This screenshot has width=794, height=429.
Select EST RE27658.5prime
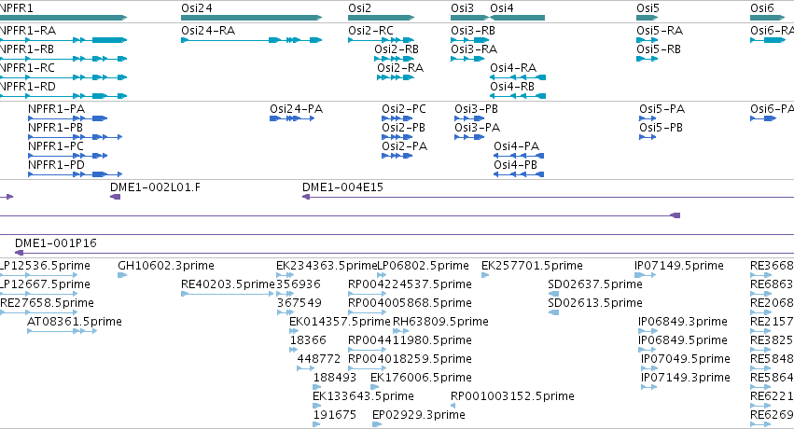click(38, 312)
